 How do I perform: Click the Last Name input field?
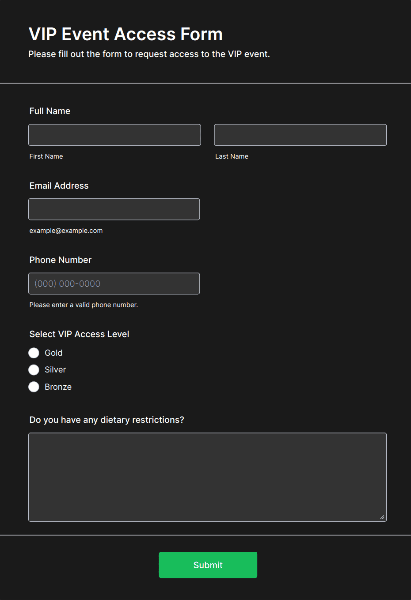pos(300,135)
